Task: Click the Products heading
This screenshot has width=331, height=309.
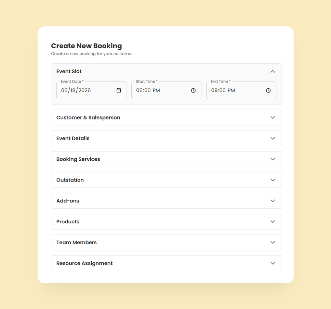Action: pyautogui.click(x=68, y=222)
